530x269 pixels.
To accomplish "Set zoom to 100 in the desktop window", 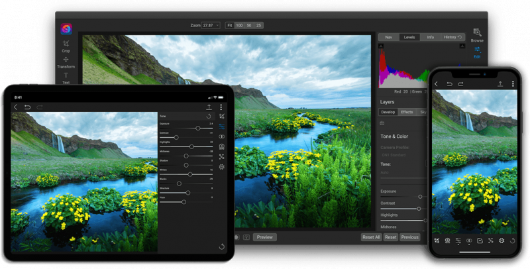I will tap(239, 25).
